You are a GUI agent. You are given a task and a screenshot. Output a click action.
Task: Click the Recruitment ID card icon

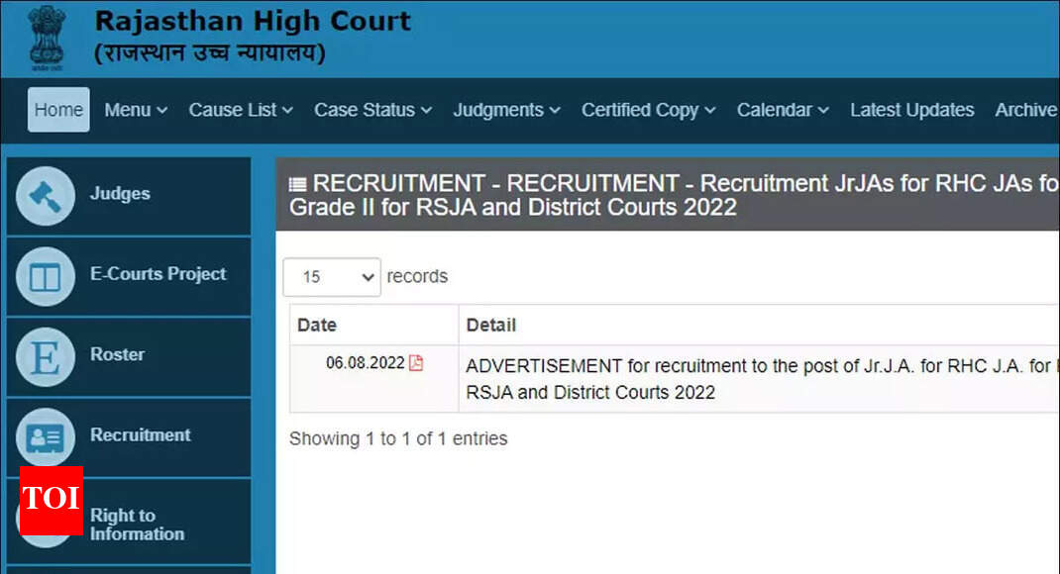(46, 437)
